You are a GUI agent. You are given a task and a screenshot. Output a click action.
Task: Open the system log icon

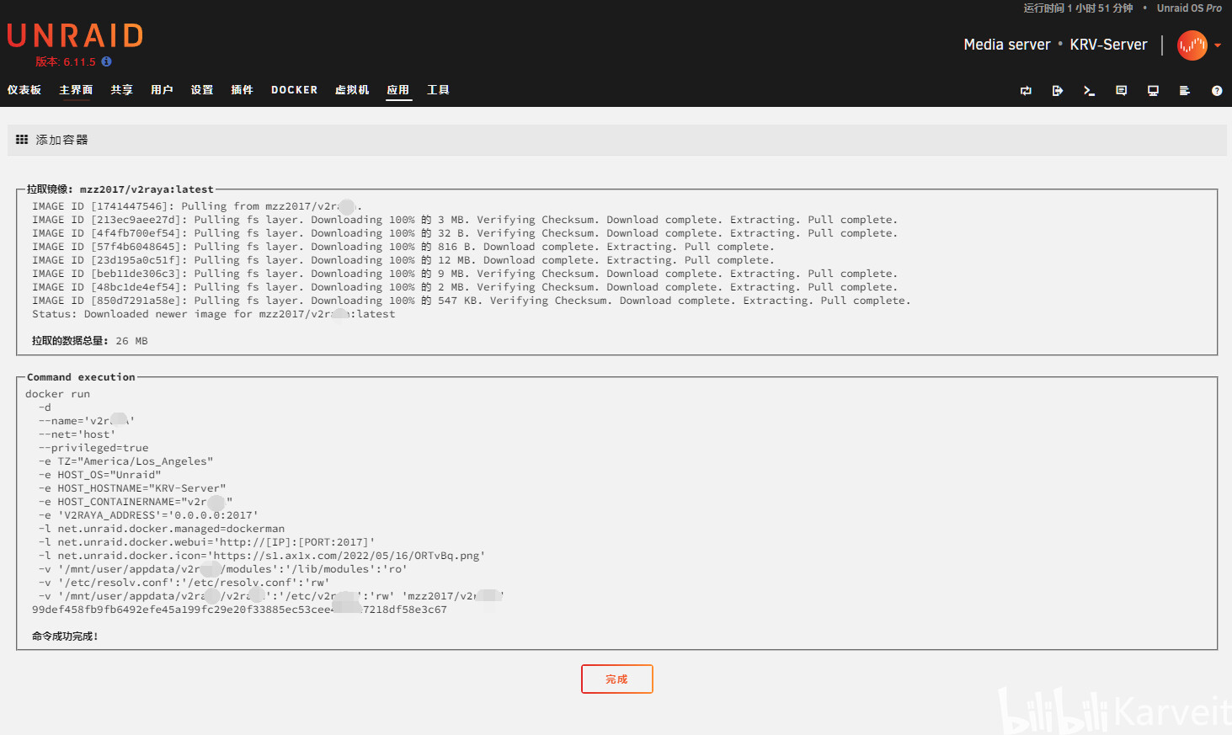tap(1184, 91)
